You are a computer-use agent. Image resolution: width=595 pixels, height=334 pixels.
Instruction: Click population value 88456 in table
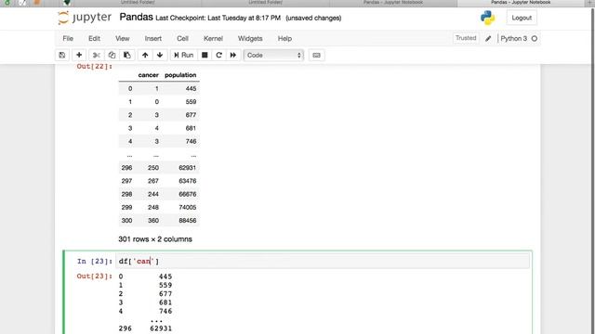click(x=188, y=221)
